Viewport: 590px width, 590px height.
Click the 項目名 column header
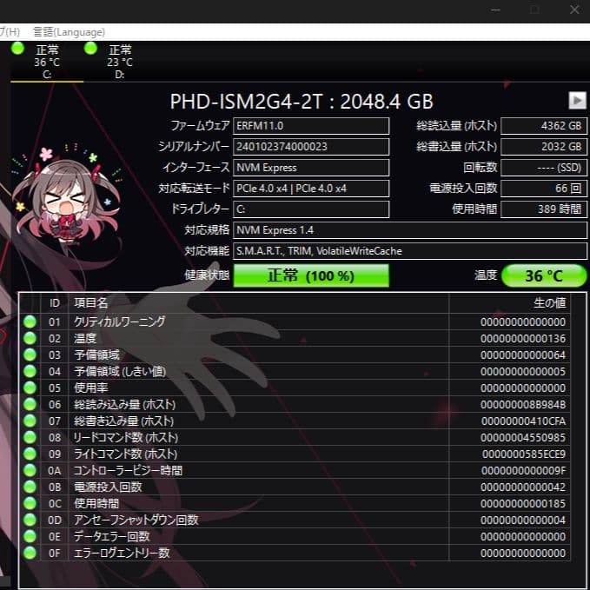pyautogui.click(x=258, y=303)
